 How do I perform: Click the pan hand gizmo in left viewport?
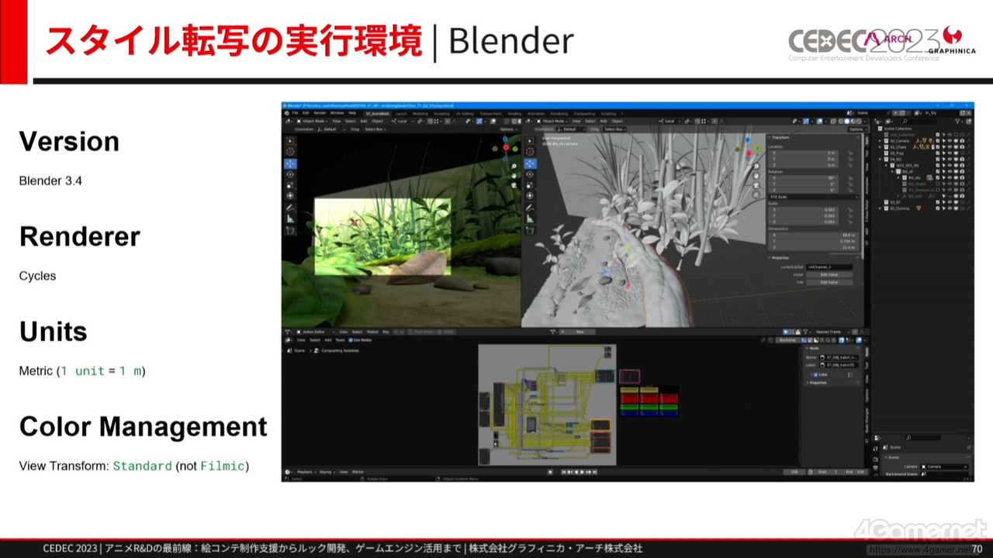click(514, 176)
